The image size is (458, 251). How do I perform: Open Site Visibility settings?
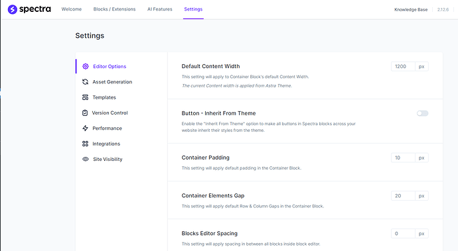pyautogui.click(x=108, y=159)
